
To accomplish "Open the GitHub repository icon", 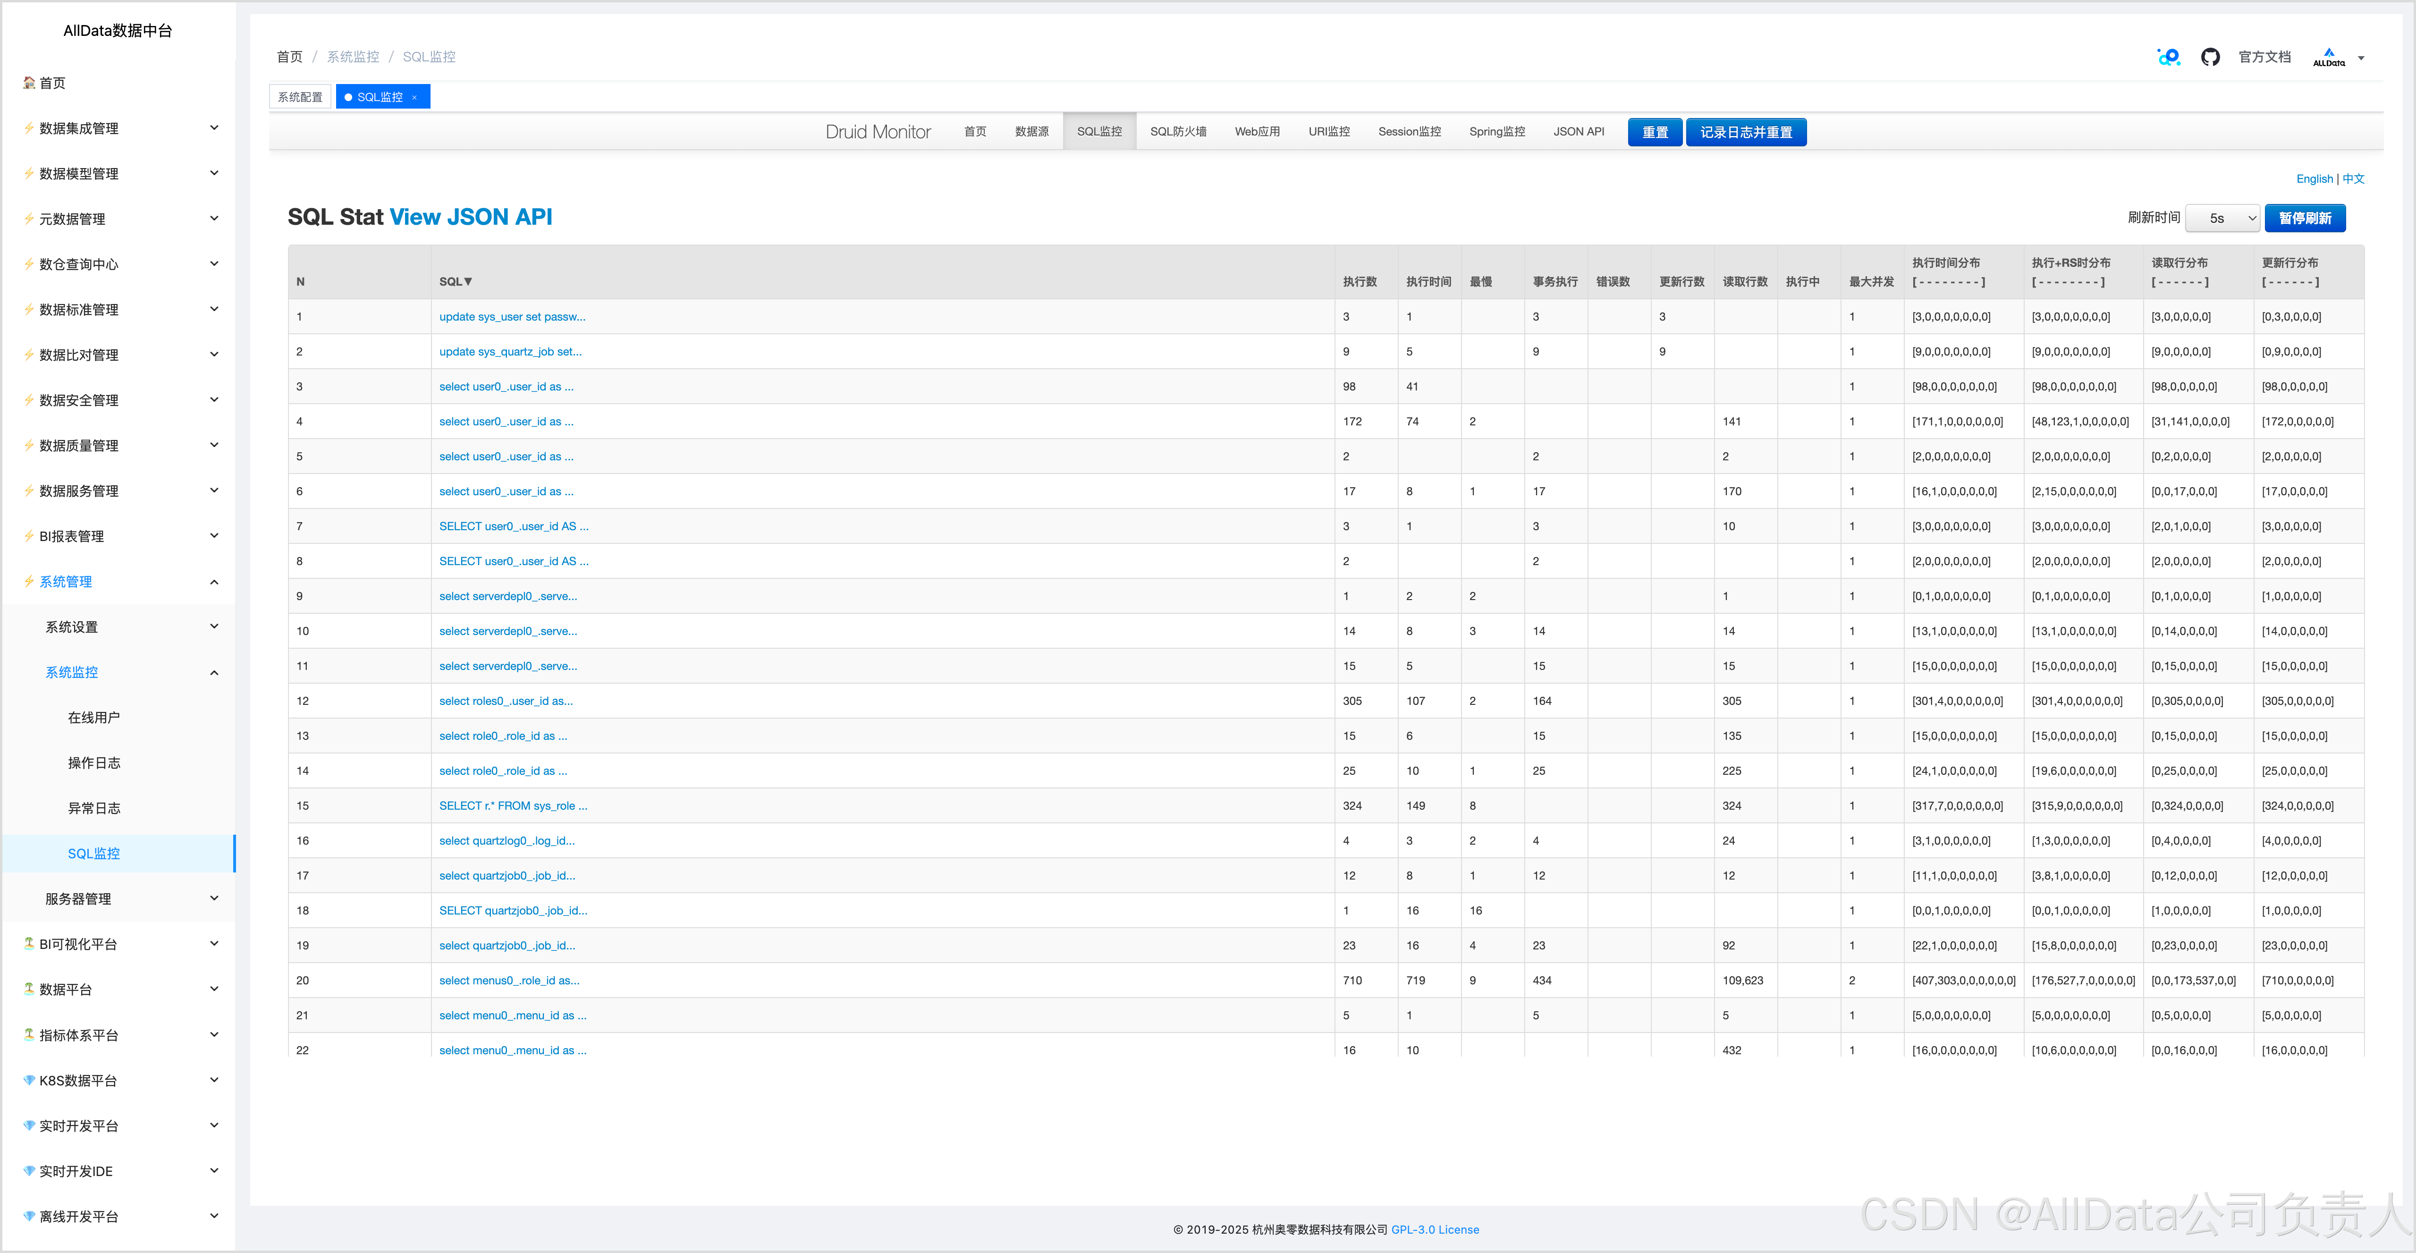I will point(2210,57).
